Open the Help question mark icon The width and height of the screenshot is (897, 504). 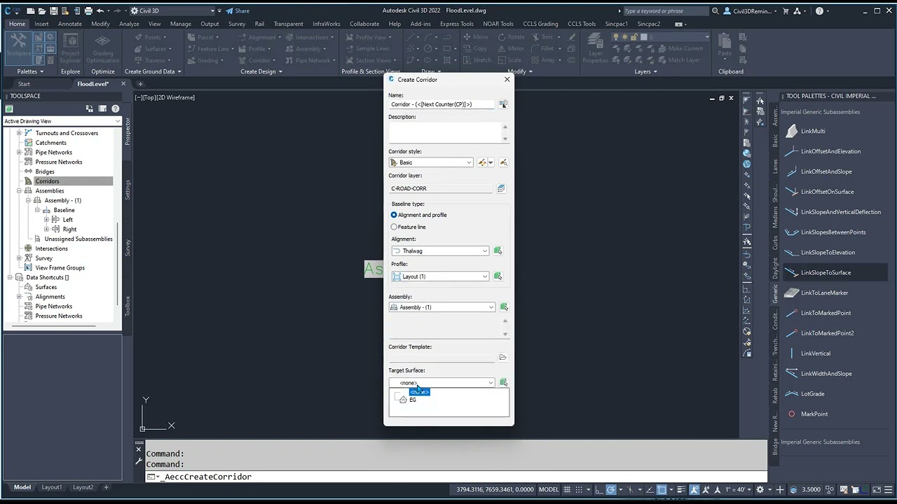819,11
